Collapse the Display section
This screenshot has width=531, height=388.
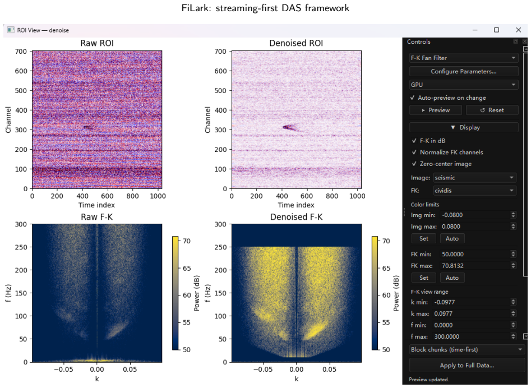pyautogui.click(x=464, y=127)
